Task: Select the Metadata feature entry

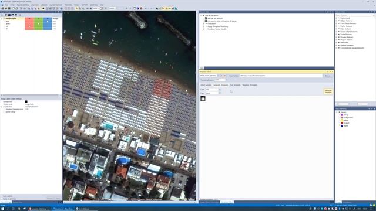Action: coord(344,43)
